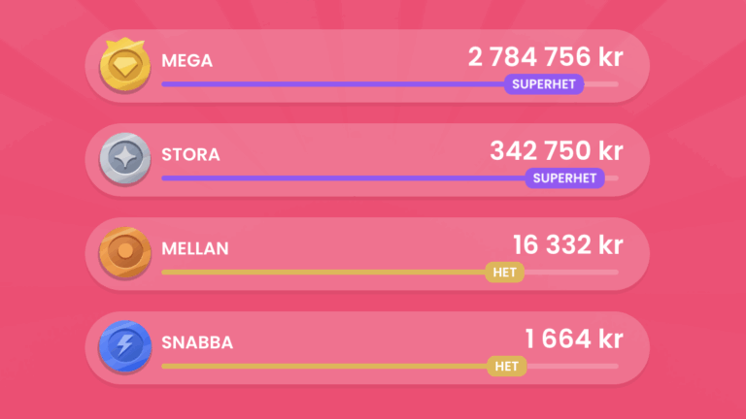The image size is (746, 419).
Task: Click the blue SNABBA lightning coin
Action: [x=125, y=347]
